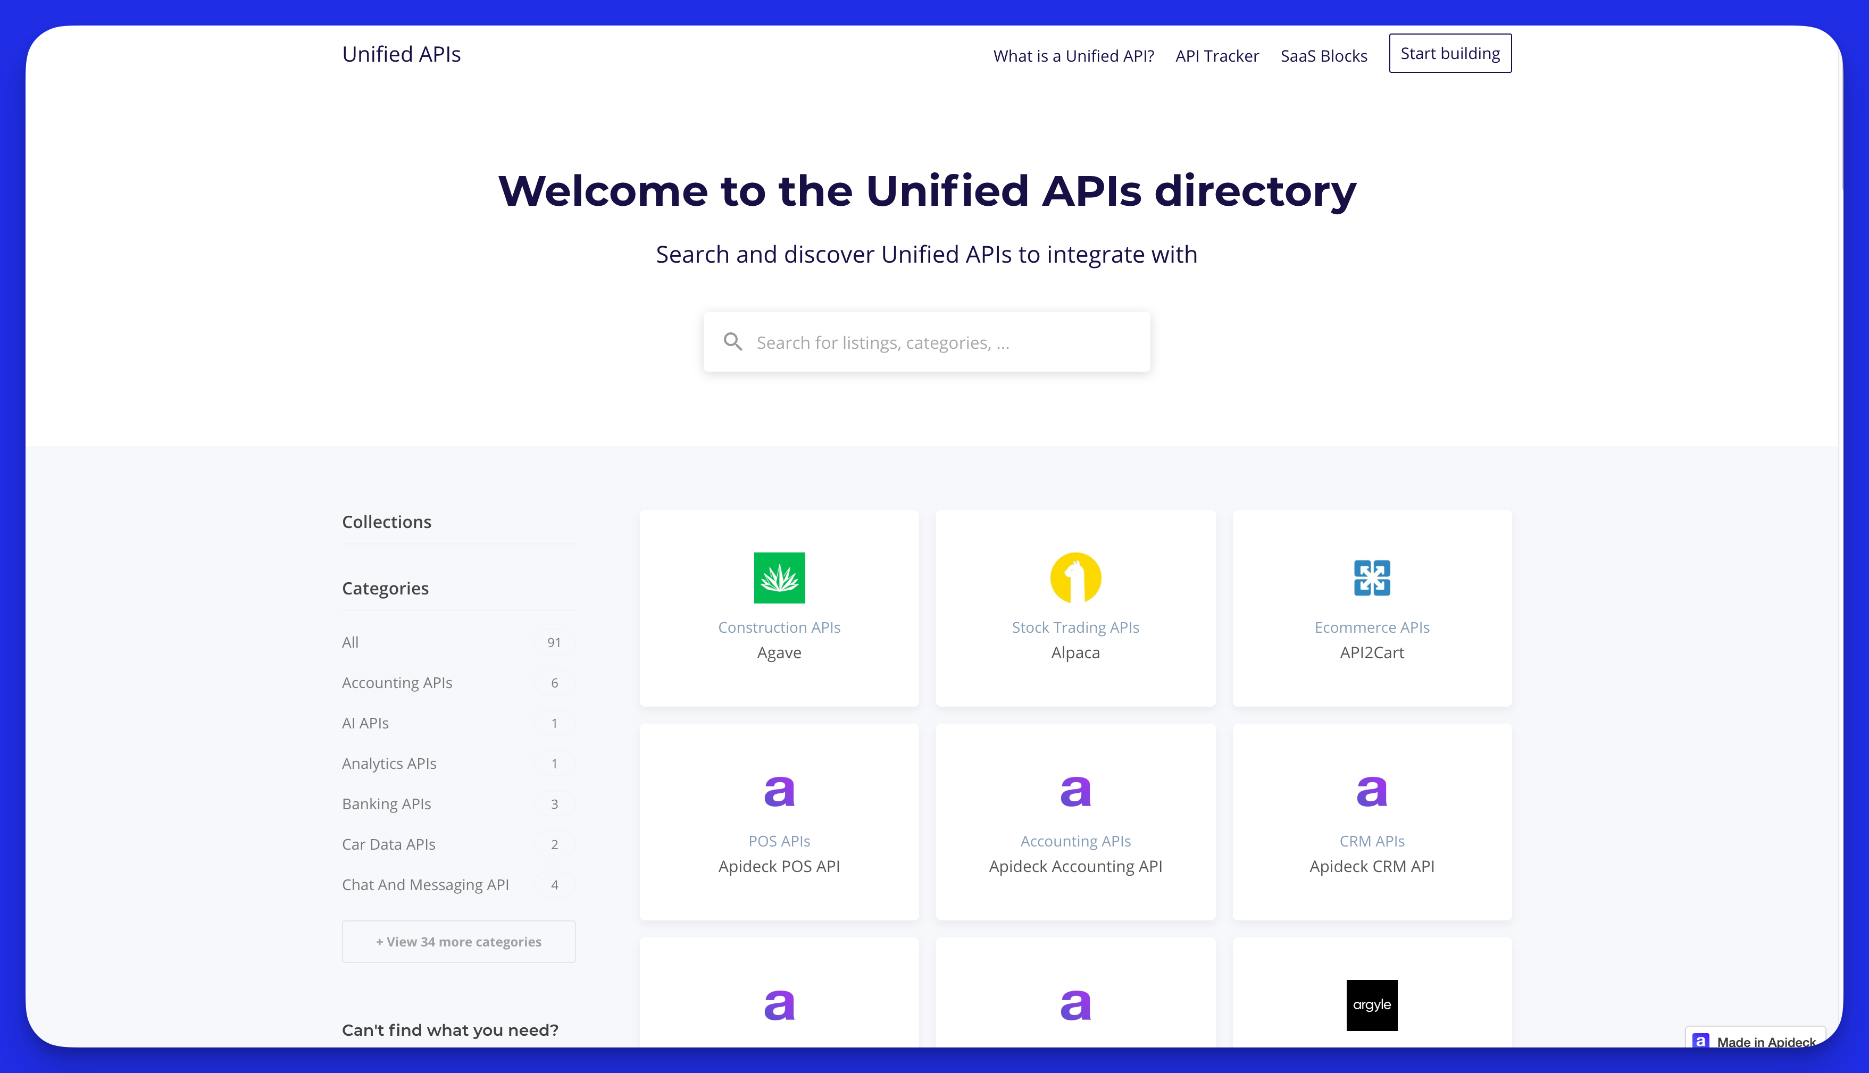Filter by Accounting APIs category
The width and height of the screenshot is (1869, 1073).
[396, 682]
